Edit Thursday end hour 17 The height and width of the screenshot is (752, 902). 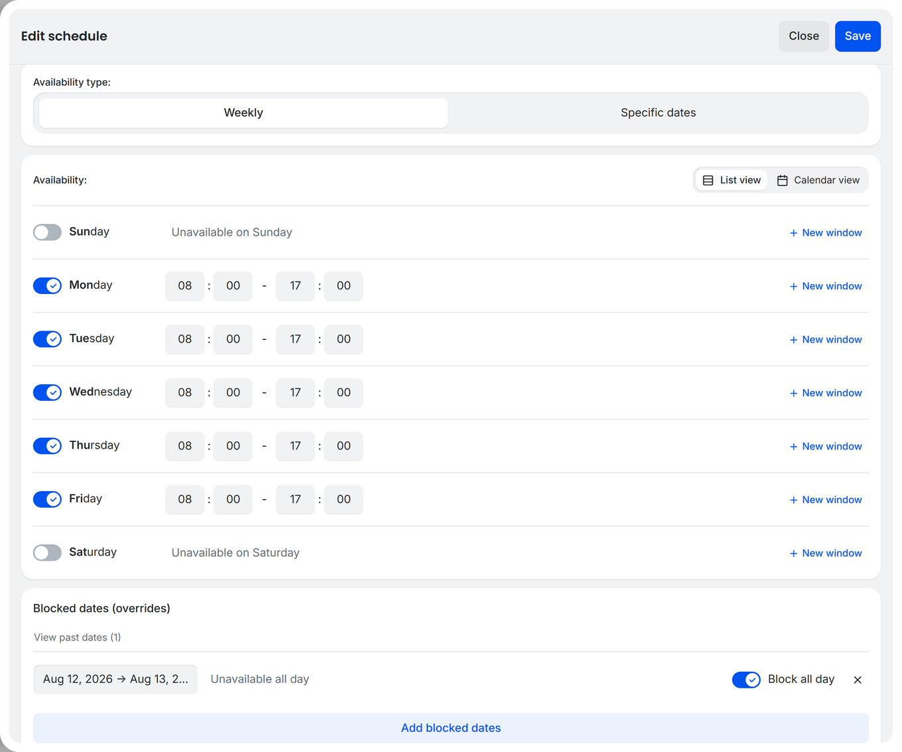[x=295, y=446]
